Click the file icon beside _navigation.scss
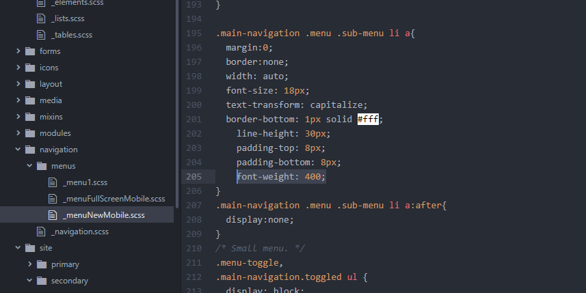Image resolution: width=586 pixels, height=293 pixels. (41, 232)
